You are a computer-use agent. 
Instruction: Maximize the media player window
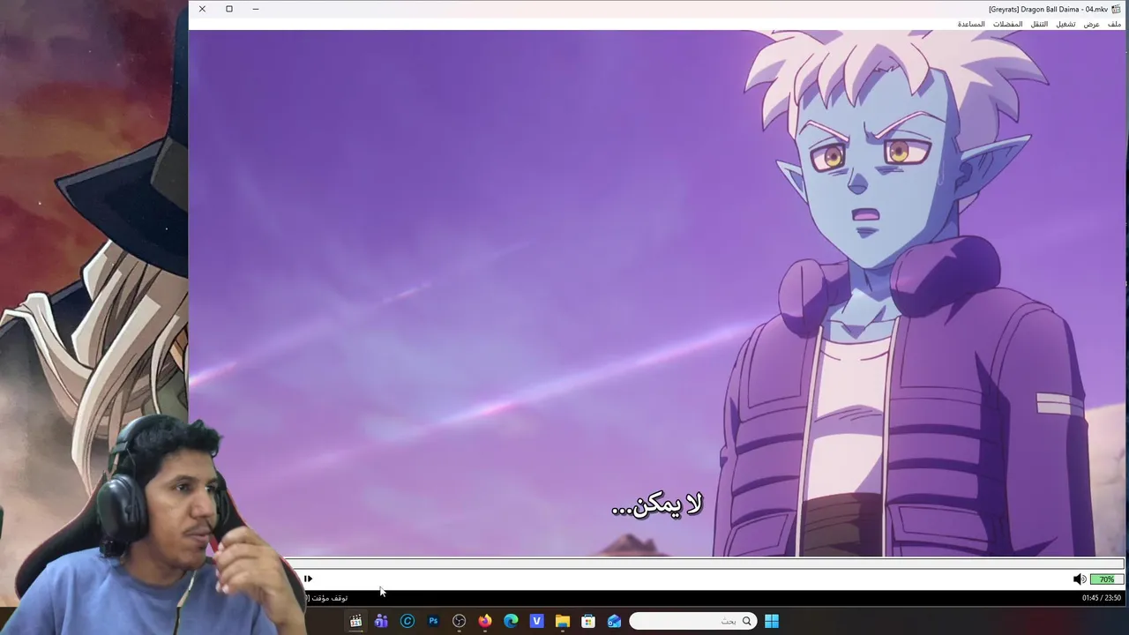(229, 9)
